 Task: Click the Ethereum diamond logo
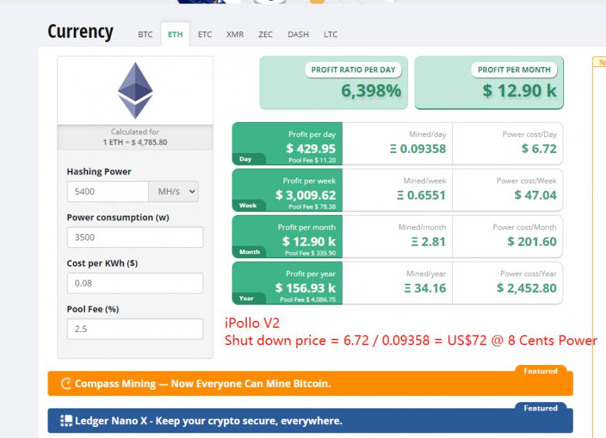point(135,90)
